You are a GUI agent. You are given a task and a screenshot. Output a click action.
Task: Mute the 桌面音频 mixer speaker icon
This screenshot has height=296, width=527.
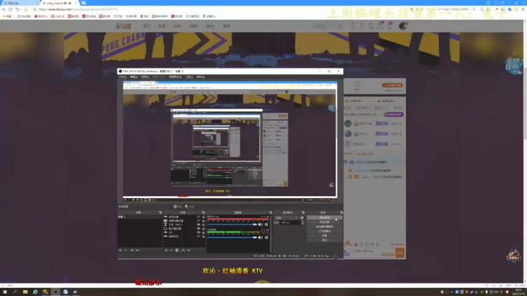coord(260,237)
